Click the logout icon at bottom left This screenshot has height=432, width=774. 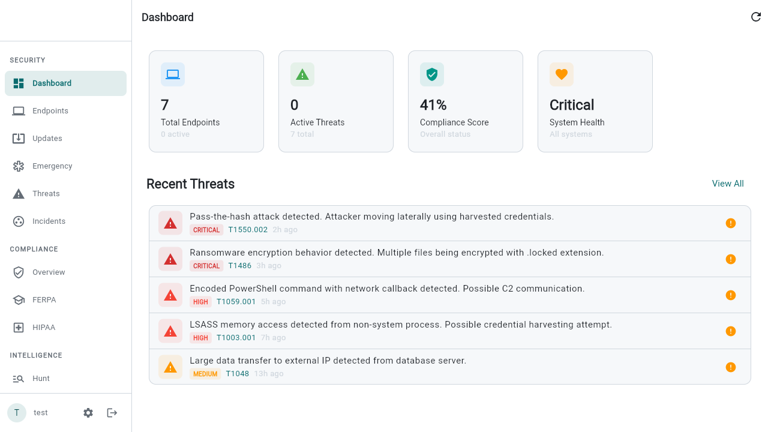(112, 412)
